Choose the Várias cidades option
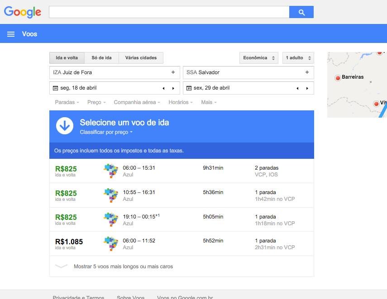 click(141, 58)
